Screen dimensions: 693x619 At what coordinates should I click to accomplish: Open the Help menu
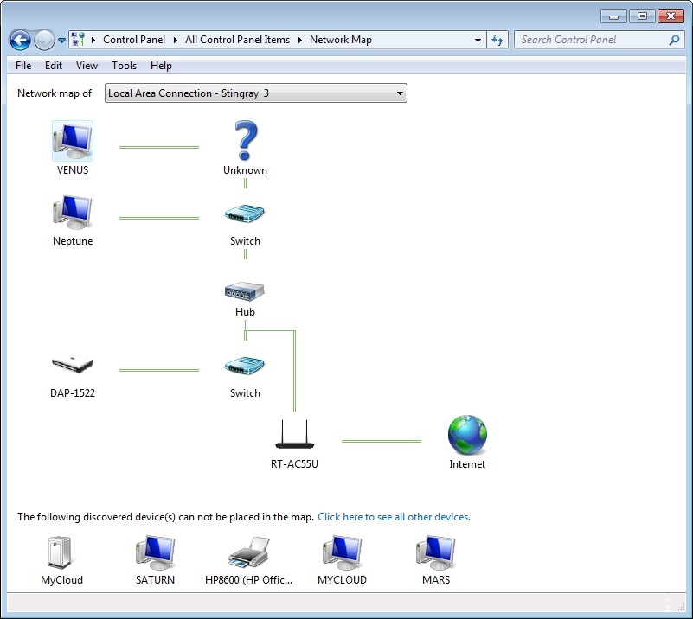coord(161,66)
